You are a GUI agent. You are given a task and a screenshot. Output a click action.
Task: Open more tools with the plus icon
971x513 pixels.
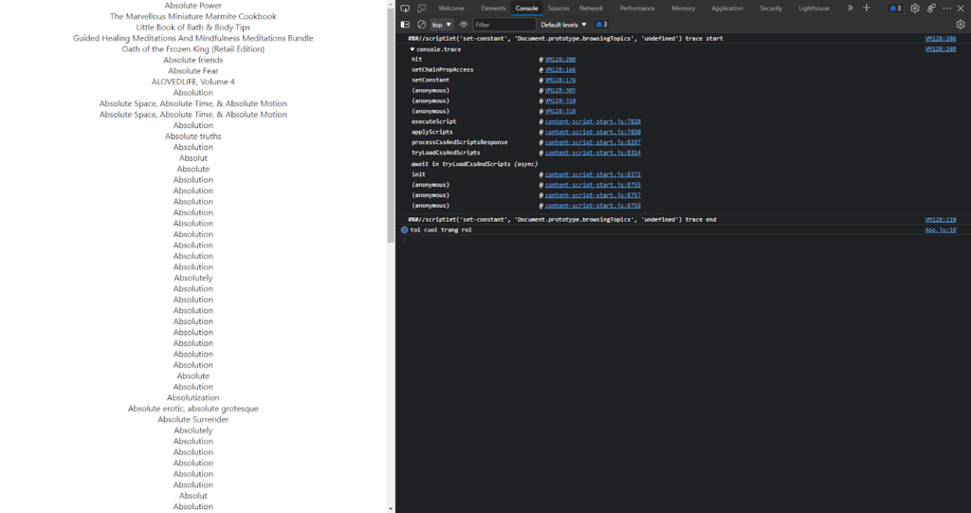coord(867,8)
